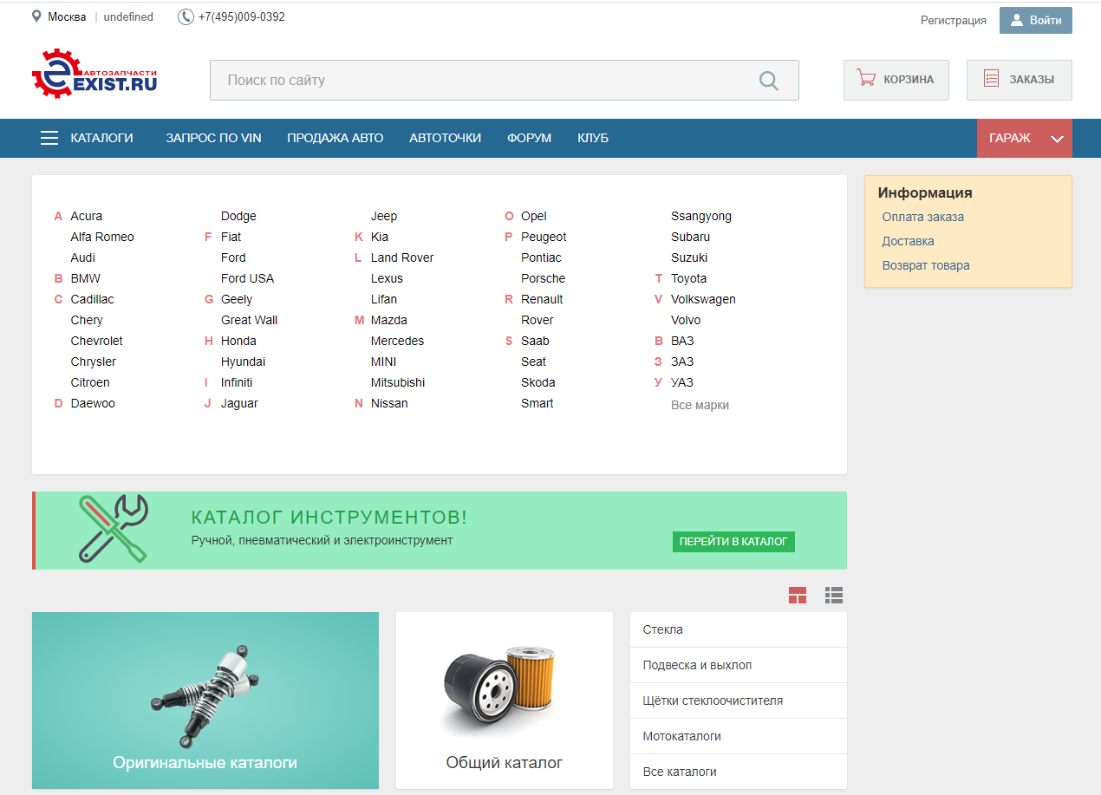This screenshot has height=795, width=1101.
Task: Click the shopping cart icon
Action: coord(865,79)
